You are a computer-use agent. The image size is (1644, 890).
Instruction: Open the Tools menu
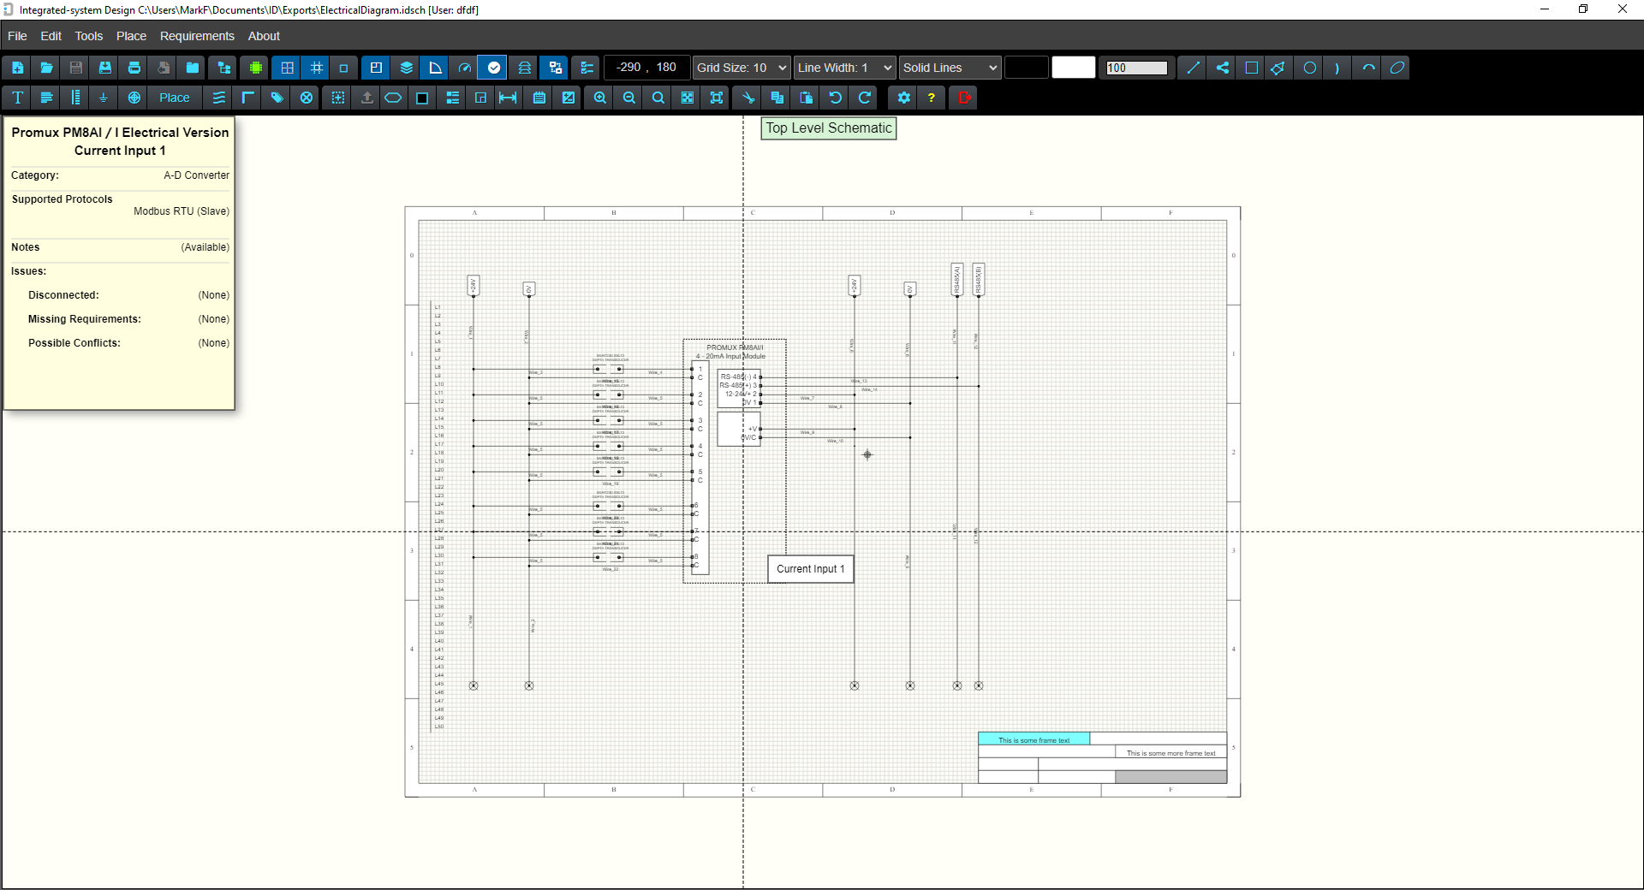click(88, 36)
